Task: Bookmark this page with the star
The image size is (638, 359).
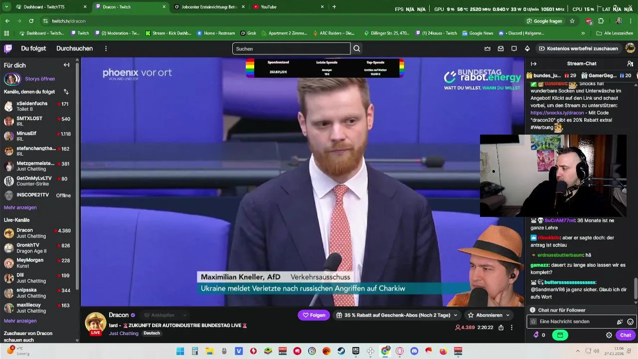Action: 572,21
